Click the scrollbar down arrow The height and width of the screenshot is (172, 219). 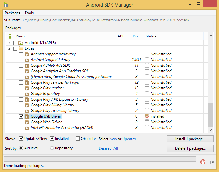pos(211,130)
